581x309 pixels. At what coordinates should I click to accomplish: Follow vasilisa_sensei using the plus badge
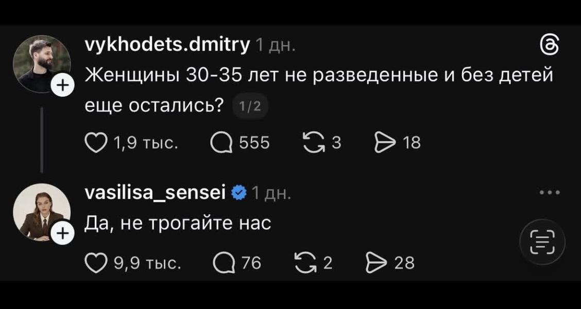point(63,233)
